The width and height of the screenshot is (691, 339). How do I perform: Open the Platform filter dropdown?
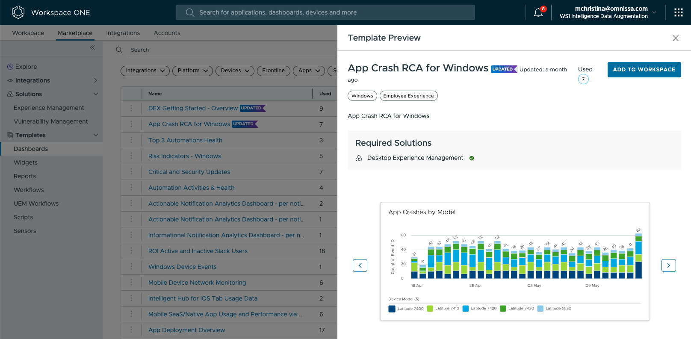(x=192, y=71)
